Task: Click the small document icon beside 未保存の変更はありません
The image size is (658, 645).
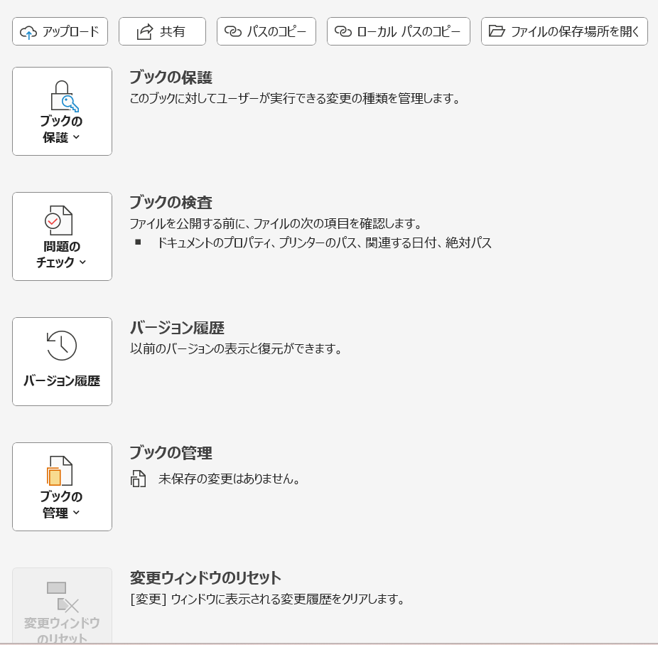Action: point(138,479)
